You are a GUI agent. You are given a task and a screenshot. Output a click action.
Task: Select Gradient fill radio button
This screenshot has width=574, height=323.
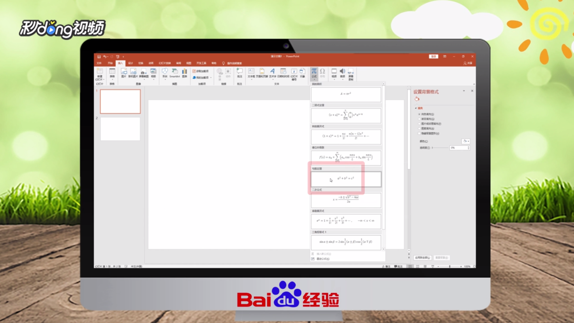419,119
